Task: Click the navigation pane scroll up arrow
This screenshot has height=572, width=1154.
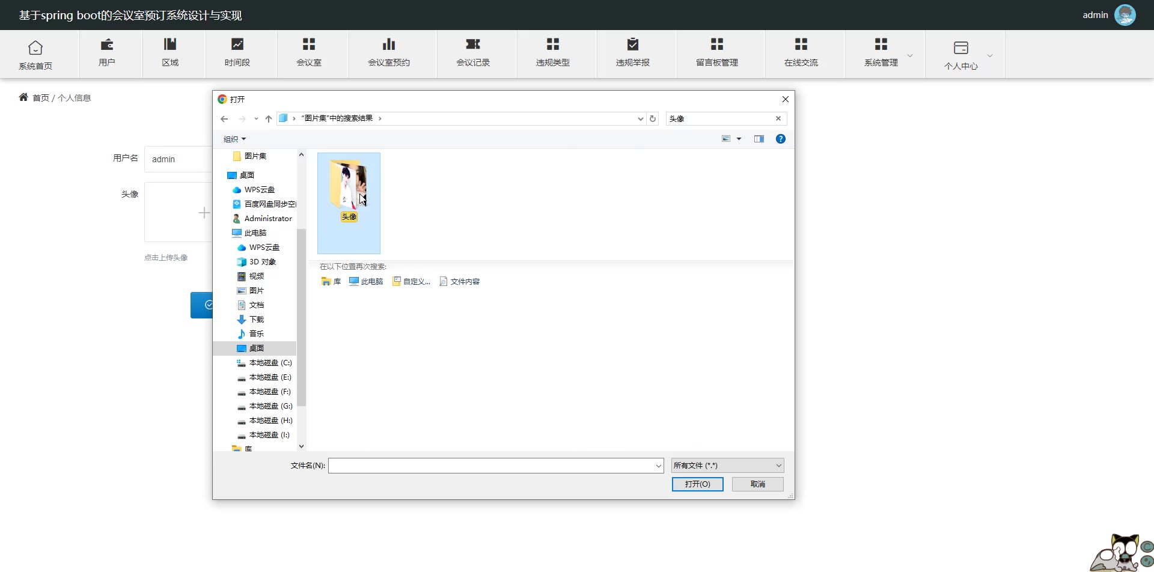Action: tap(301, 155)
